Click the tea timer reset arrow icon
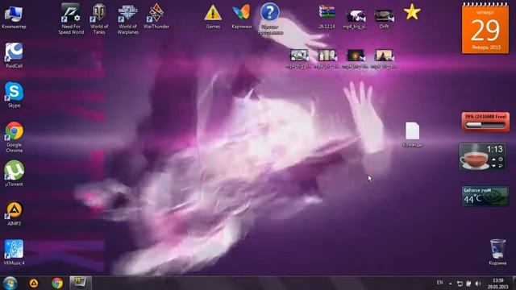This screenshot has height=290, width=516. click(x=501, y=166)
